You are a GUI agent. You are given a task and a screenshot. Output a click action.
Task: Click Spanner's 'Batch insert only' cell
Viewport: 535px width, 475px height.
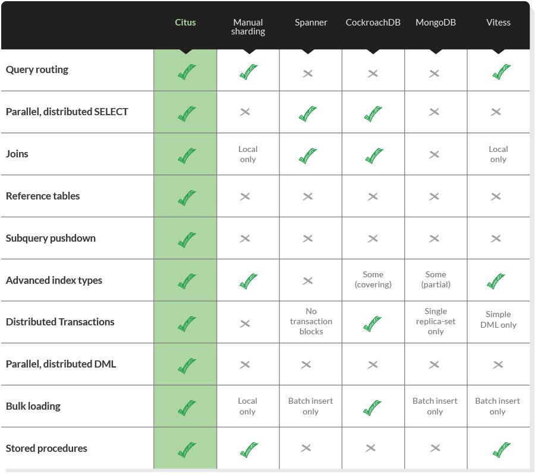tap(310, 406)
